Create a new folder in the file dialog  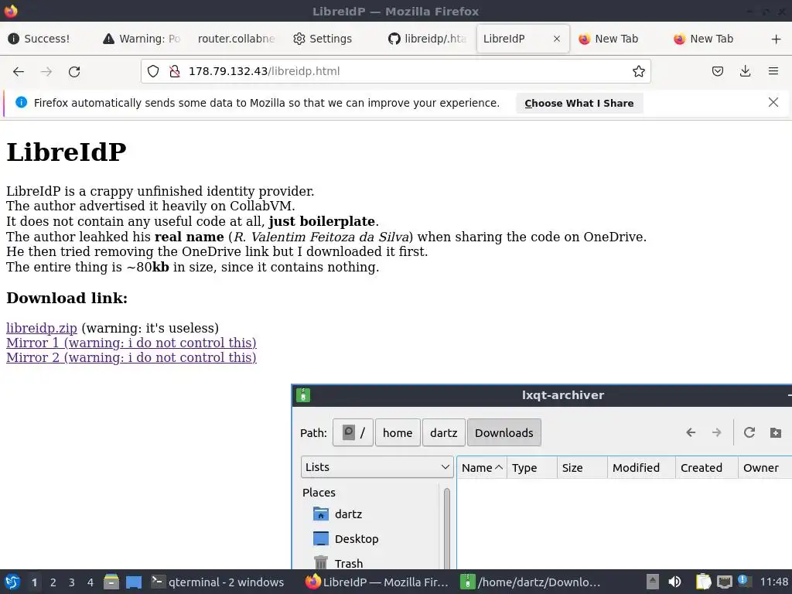(x=775, y=432)
